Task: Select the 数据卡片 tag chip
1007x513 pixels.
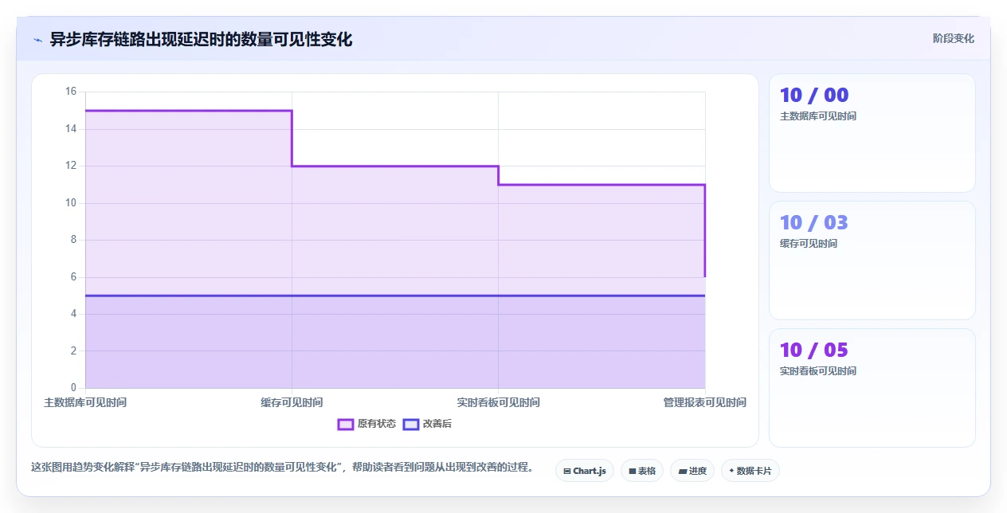Action: pos(750,471)
